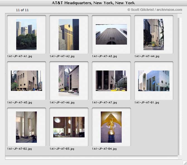The image size is (187, 165).
Task: Click the filename 1A1-JP-AT-A5.jpg
Action: click(20, 103)
